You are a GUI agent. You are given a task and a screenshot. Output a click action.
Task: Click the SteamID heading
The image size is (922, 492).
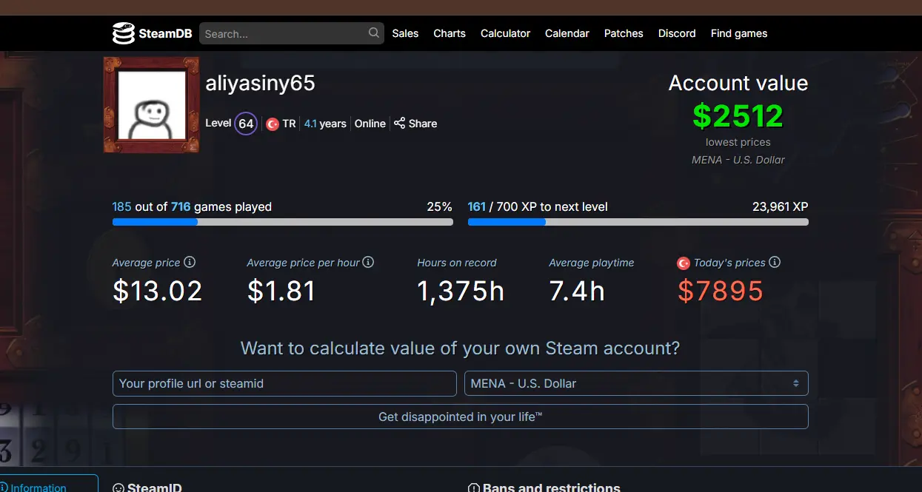(x=154, y=488)
